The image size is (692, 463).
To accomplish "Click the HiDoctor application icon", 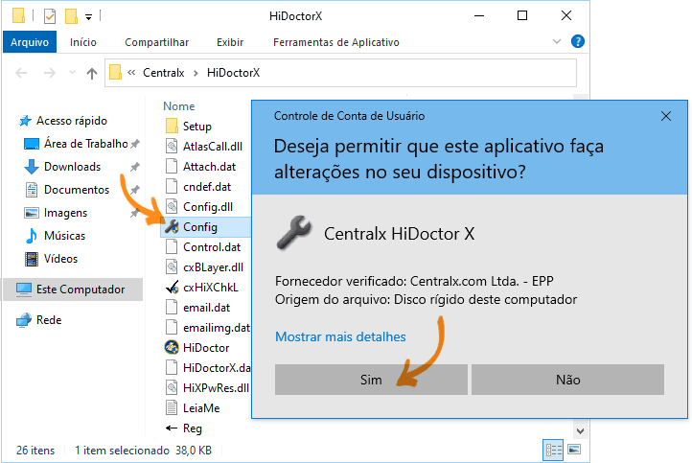I will (172, 348).
